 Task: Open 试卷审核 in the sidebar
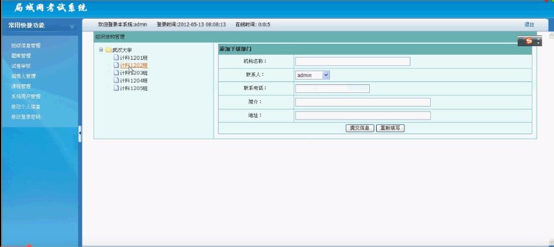[21, 66]
